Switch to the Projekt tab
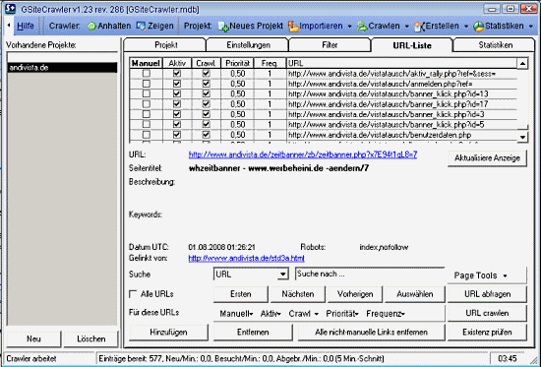The height and width of the screenshot is (367, 541). point(165,45)
